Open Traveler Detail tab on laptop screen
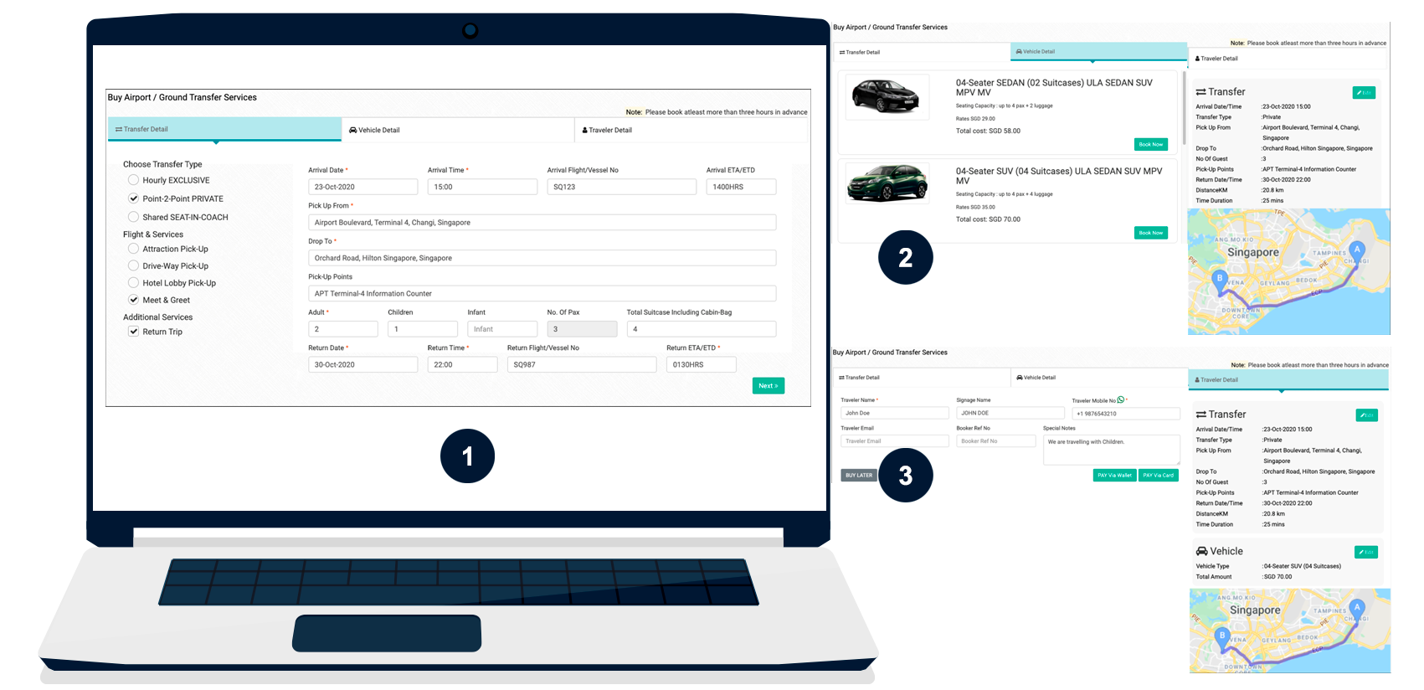The height and width of the screenshot is (690, 1424). (x=607, y=130)
